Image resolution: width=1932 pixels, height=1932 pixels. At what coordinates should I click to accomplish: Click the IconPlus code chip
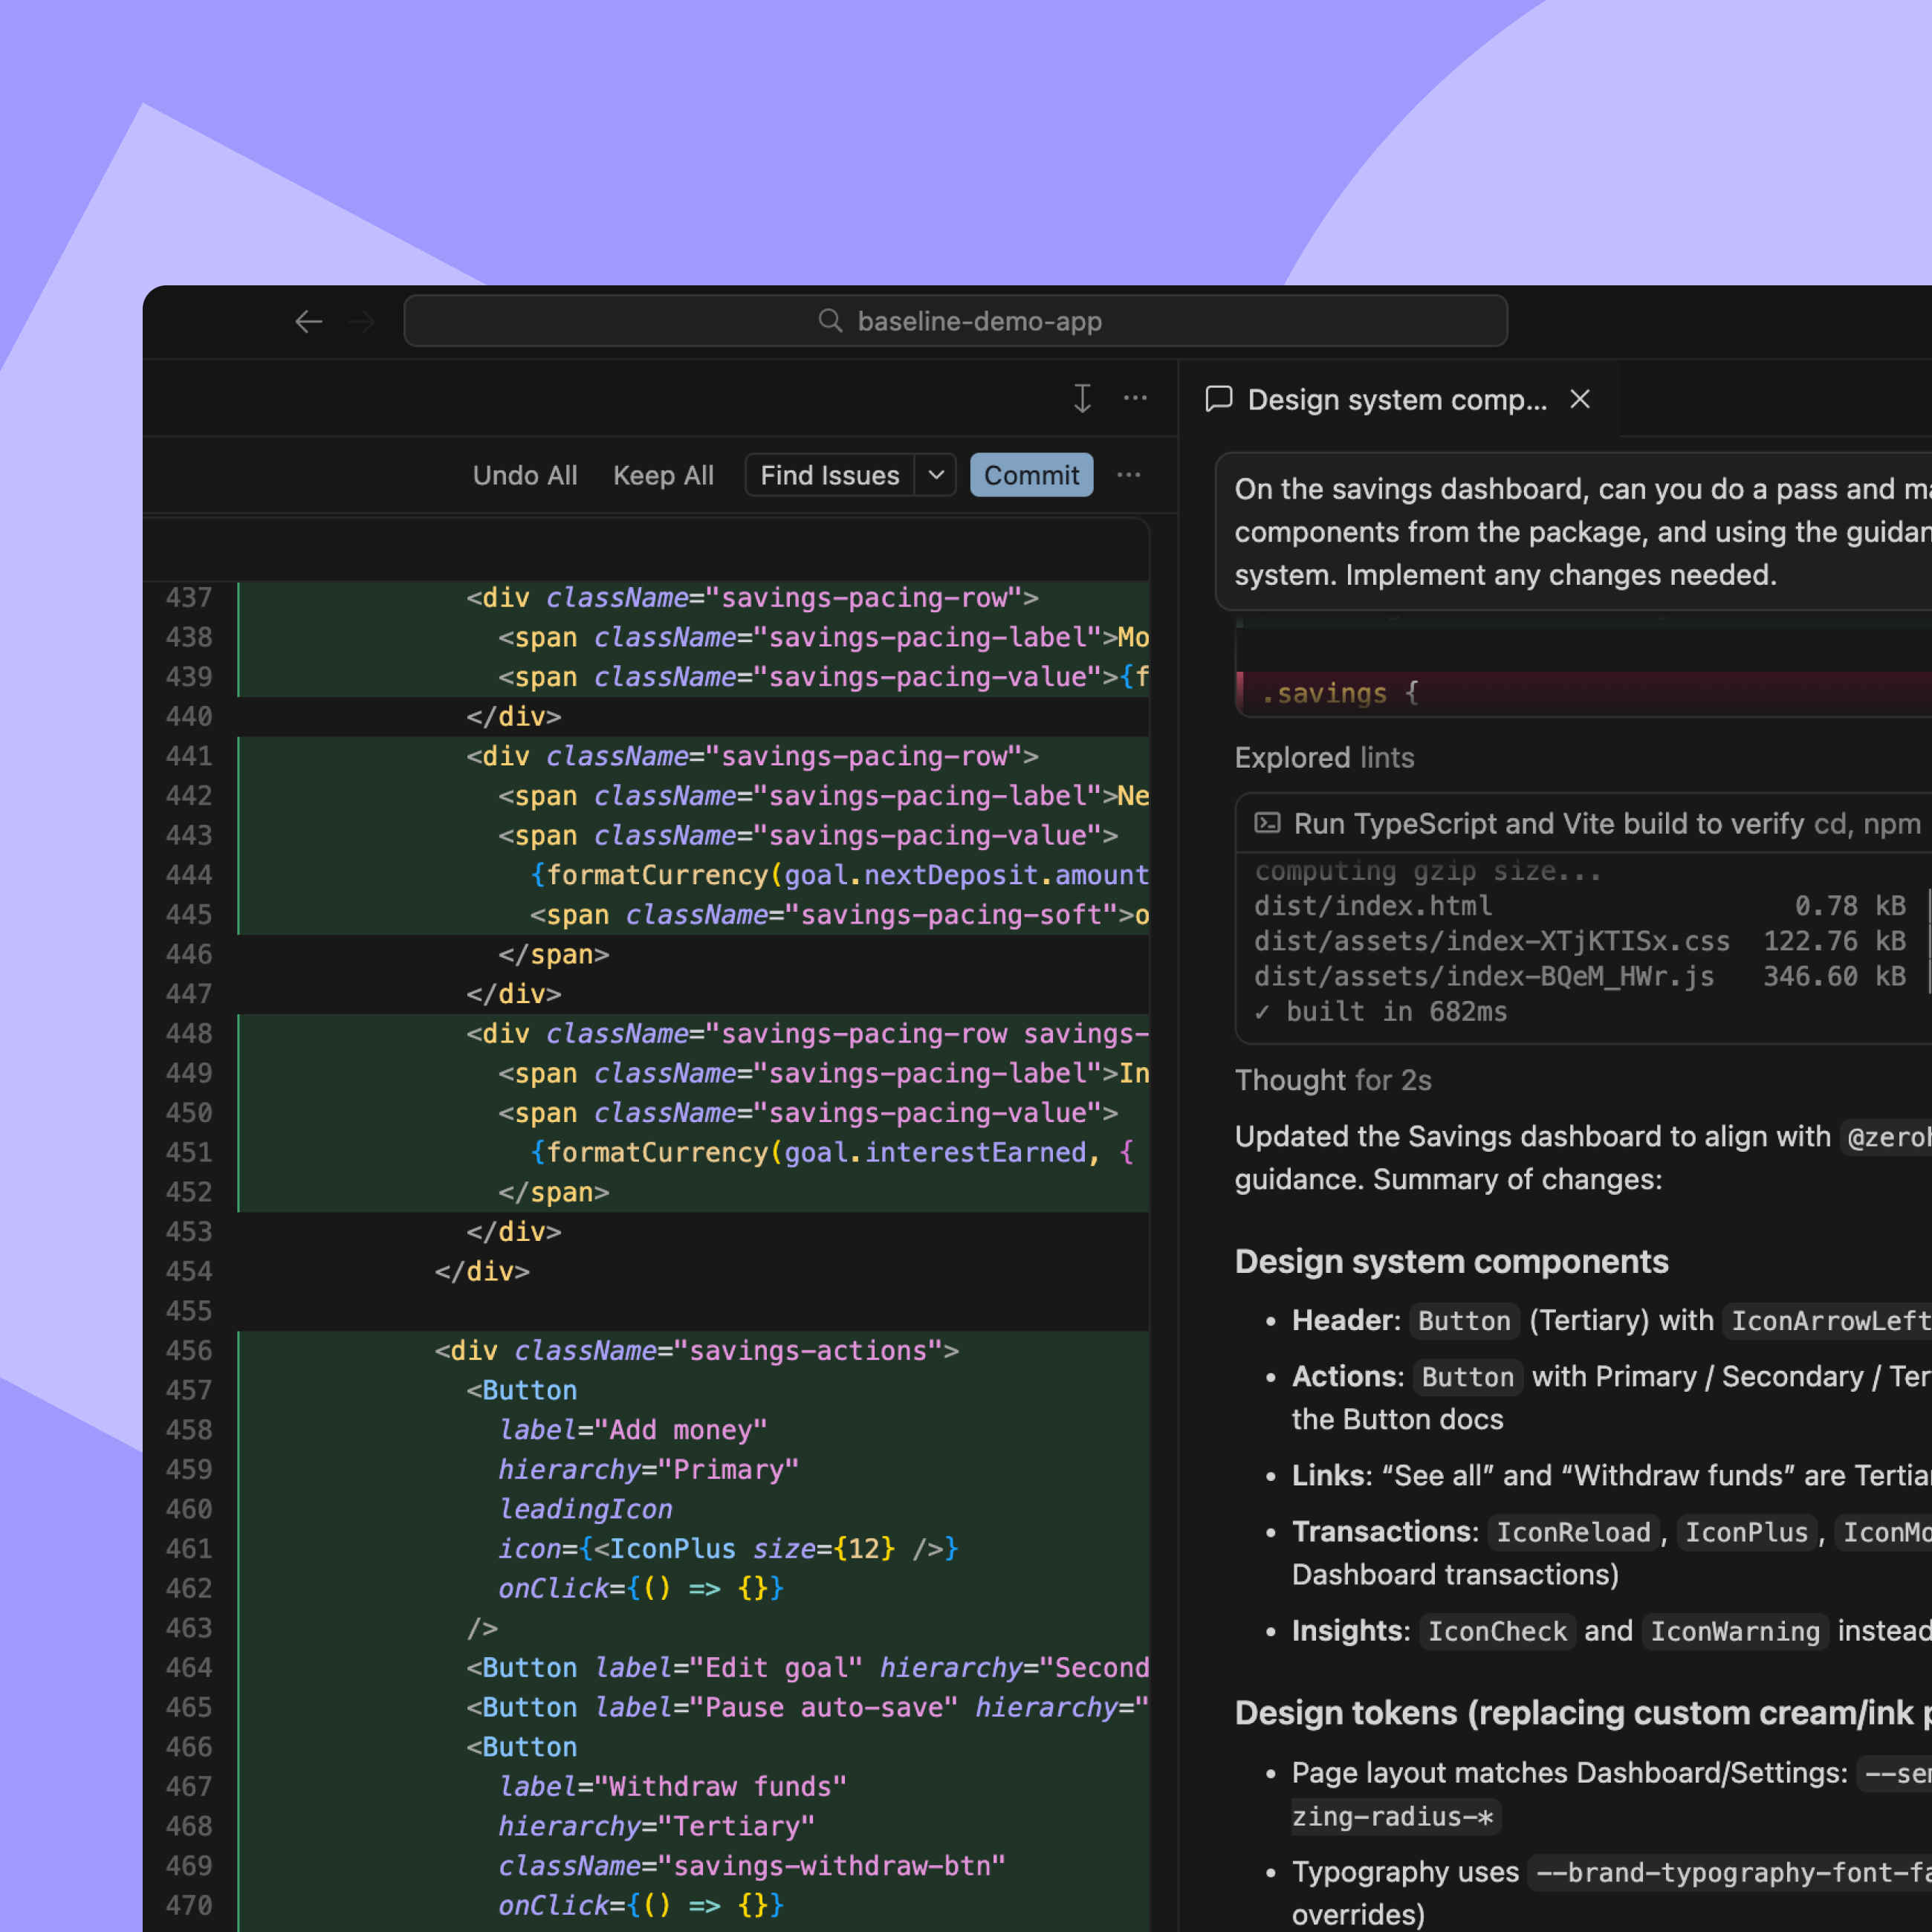coord(1746,1532)
